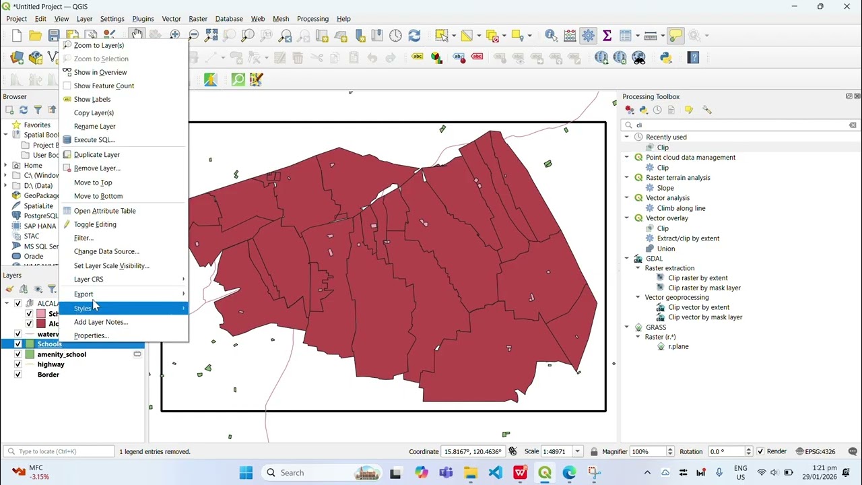
Task: Open Layer CRS submenu
Action: point(123,279)
